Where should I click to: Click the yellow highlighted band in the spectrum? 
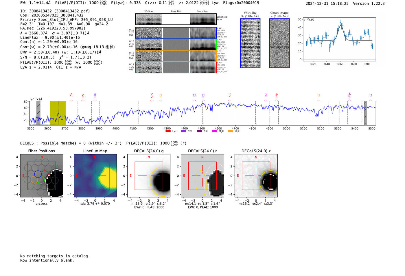tap(58, 113)
